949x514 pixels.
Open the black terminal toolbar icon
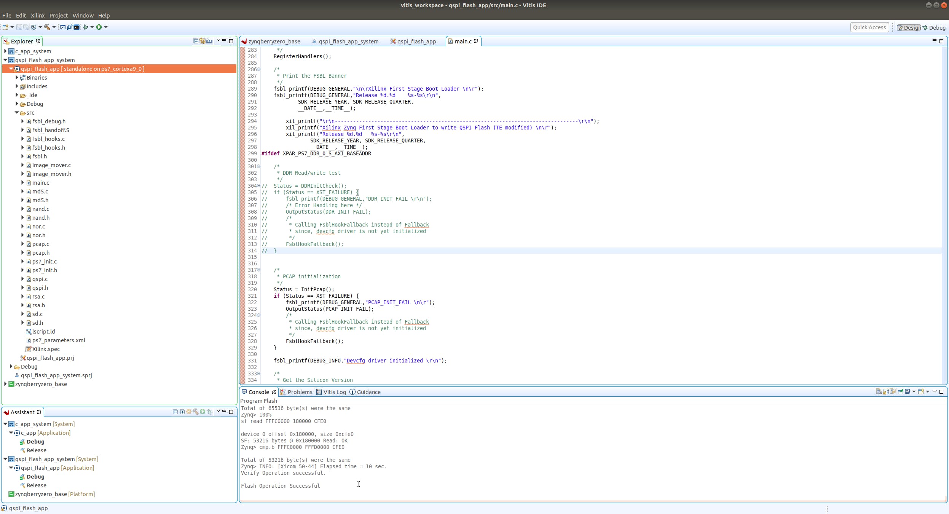(x=77, y=27)
